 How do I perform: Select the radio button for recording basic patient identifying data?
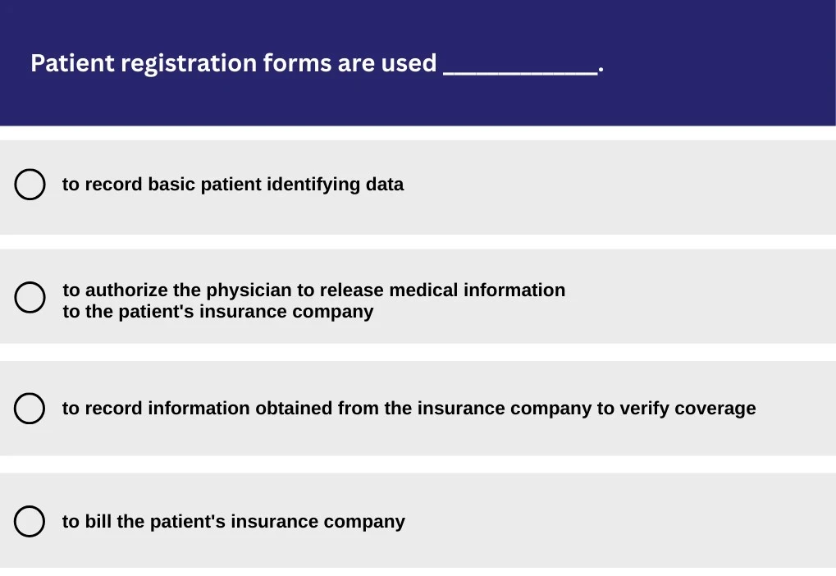[x=30, y=185]
